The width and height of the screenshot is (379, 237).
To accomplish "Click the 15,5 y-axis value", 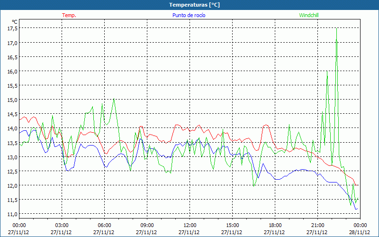I will click(13, 86).
